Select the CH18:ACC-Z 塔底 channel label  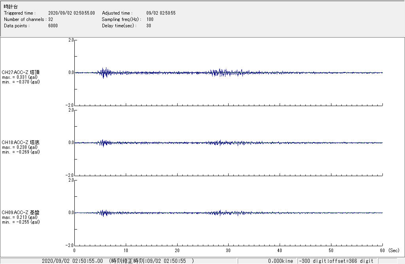(x=21, y=142)
